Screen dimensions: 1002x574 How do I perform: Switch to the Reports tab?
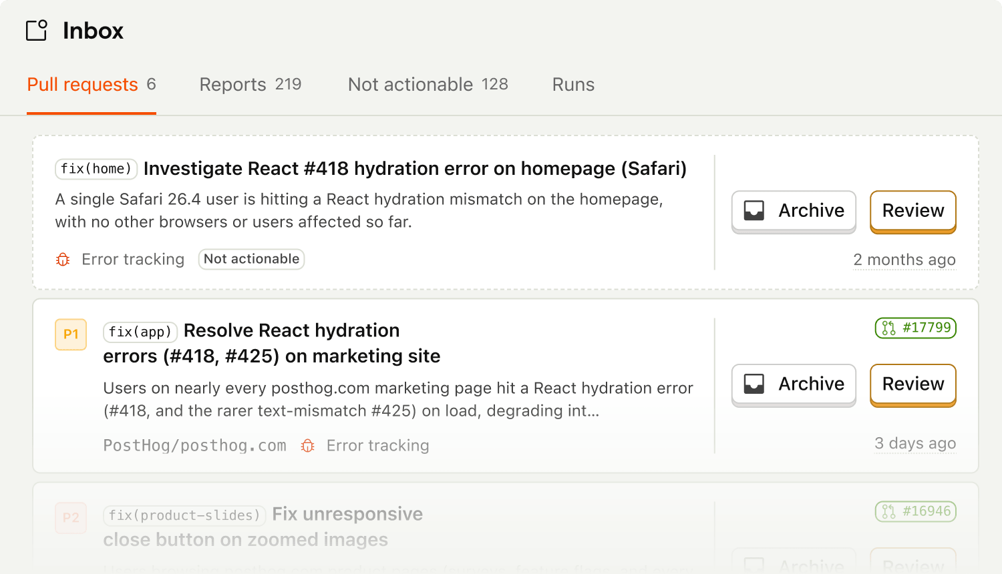(x=251, y=85)
